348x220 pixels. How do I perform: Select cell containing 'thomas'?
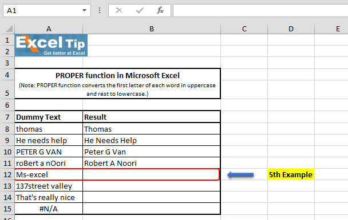pyautogui.click(x=49, y=129)
